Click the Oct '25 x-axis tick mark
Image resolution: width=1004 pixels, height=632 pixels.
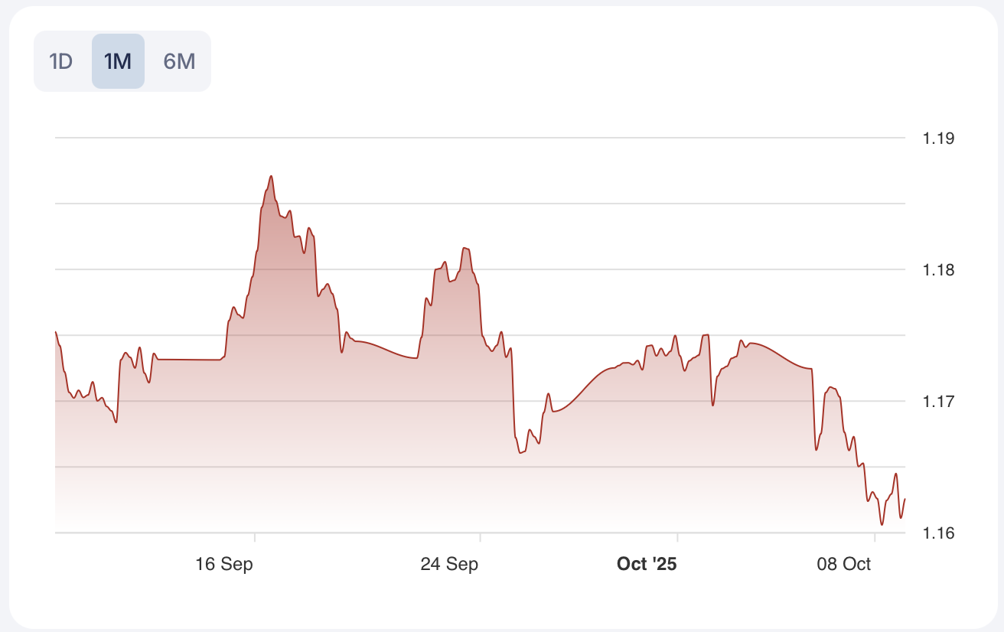(x=677, y=536)
